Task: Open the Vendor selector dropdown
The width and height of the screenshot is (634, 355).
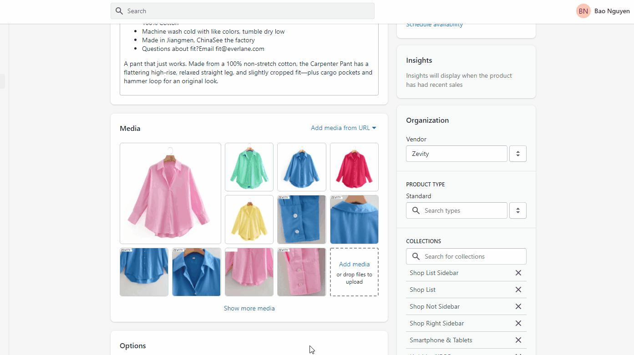Action: [x=517, y=154]
